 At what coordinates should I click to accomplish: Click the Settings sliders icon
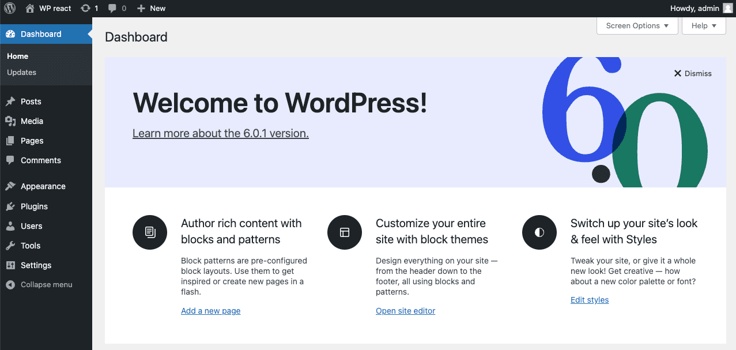tap(10, 265)
